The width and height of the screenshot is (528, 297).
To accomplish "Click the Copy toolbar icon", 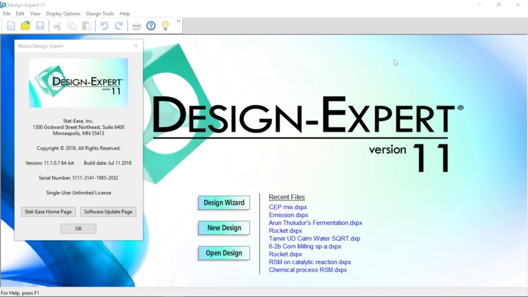I will click(x=72, y=26).
